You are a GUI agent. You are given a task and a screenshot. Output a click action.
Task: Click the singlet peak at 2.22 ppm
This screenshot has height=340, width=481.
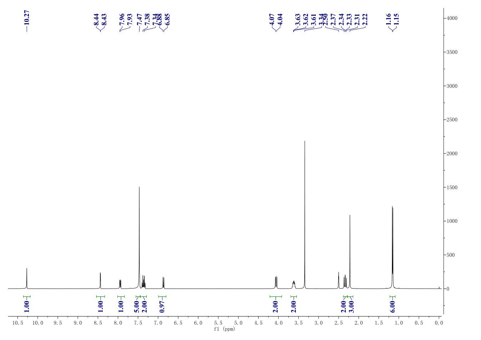point(350,252)
